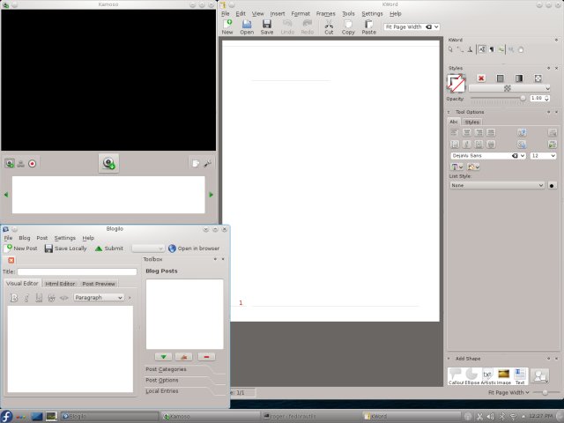Open the Blog menu in Blogilo
This screenshot has width=564, height=423.
(x=25, y=238)
